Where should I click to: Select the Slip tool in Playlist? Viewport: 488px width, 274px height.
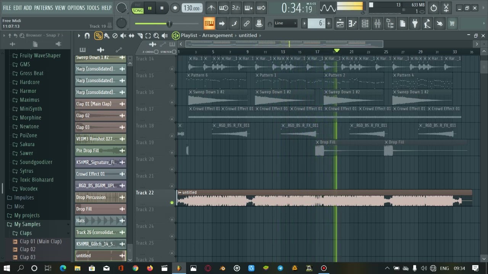(132, 35)
